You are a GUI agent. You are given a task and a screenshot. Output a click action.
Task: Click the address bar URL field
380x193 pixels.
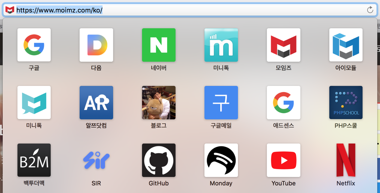pyautogui.click(x=190, y=10)
